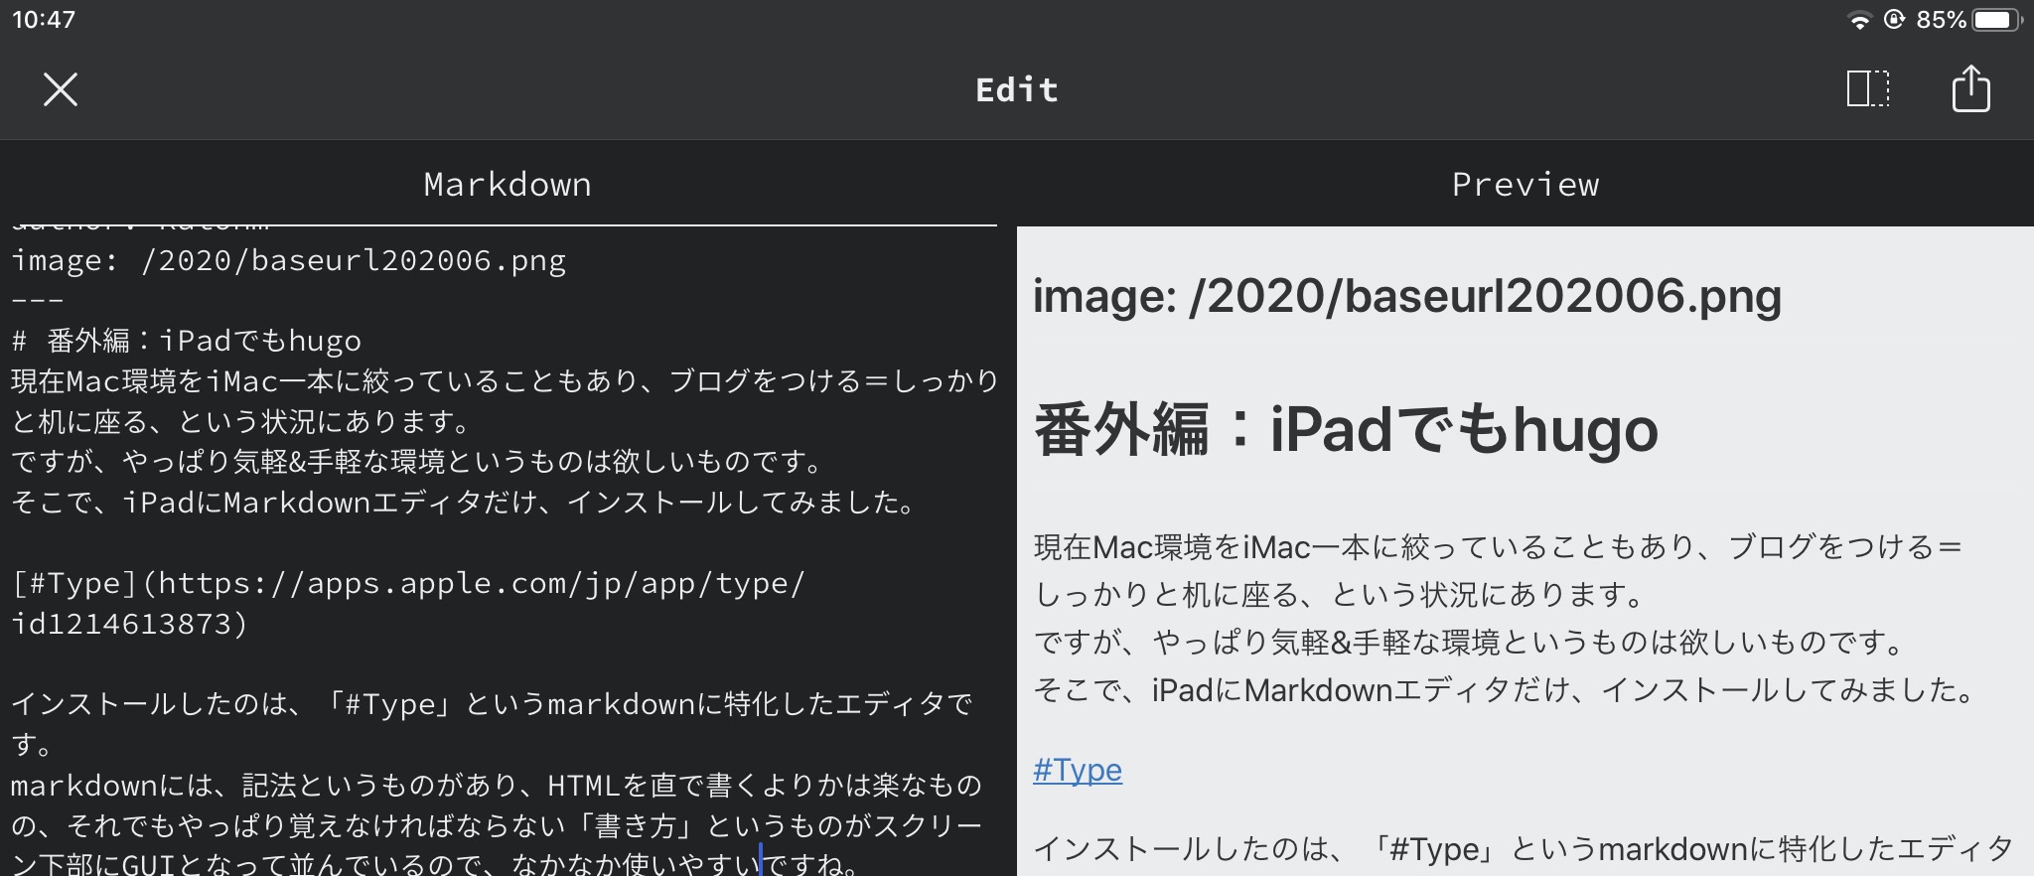Tap the 10:47 clock in status bar
The width and height of the screenshot is (2034, 876).
[44, 20]
